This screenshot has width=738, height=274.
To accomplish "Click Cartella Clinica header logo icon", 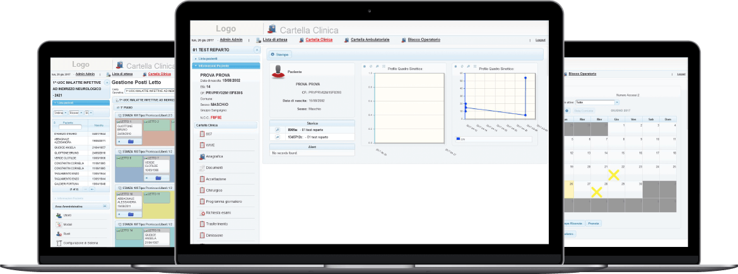I will [x=272, y=29].
